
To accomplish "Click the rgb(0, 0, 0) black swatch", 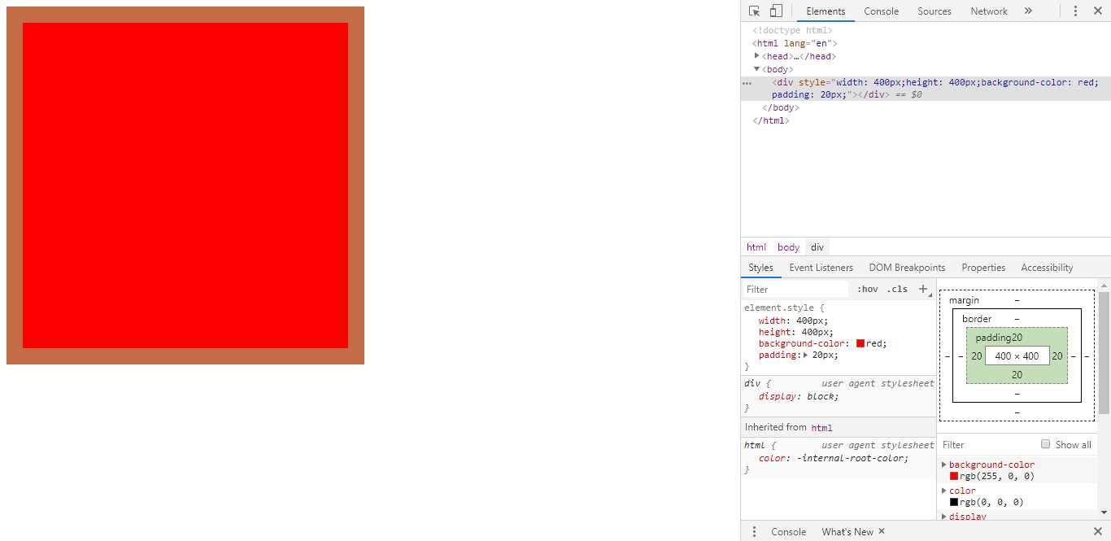I will point(954,502).
